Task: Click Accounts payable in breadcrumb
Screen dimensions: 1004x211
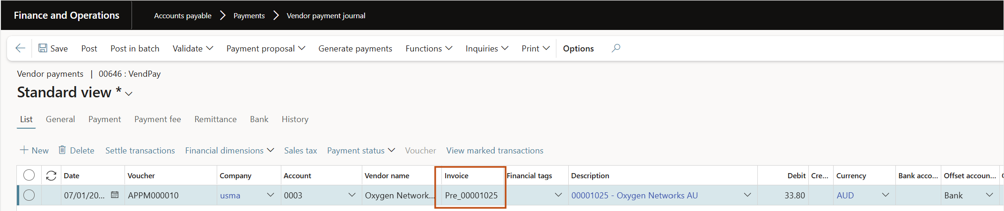Action: pyautogui.click(x=183, y=15)
